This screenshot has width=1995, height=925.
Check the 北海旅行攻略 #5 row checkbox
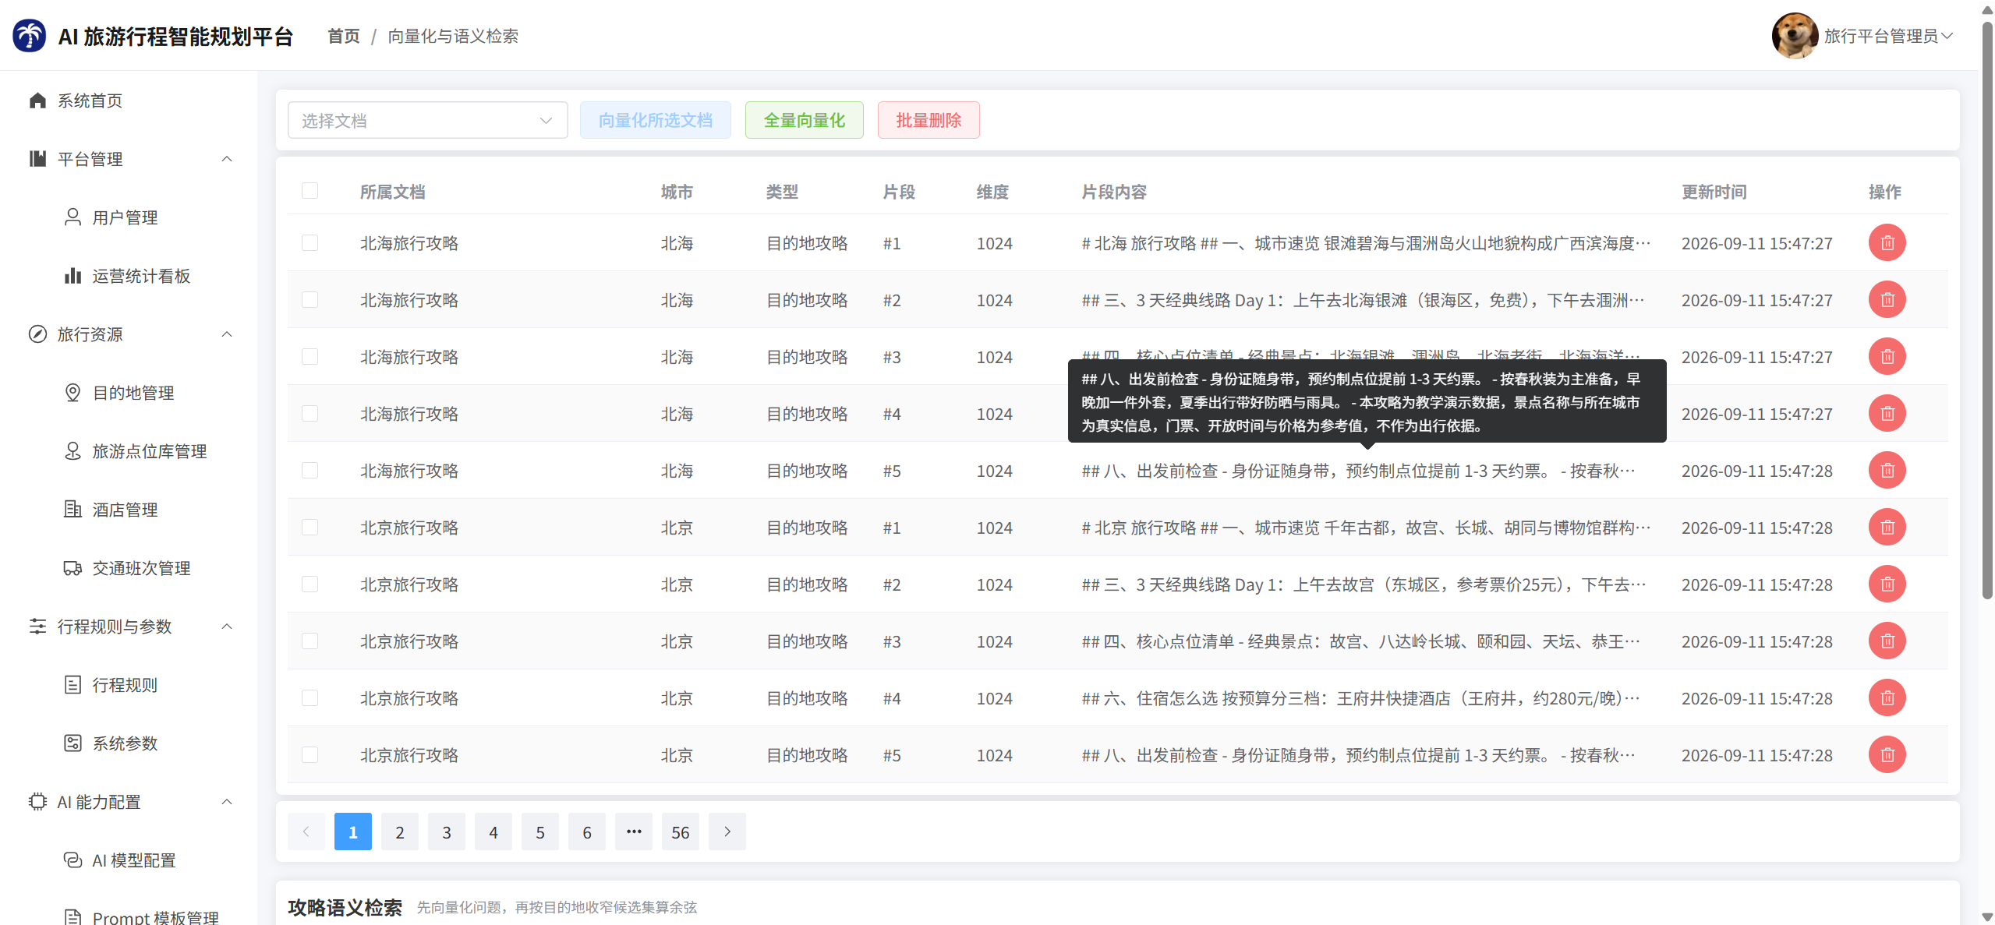tap(310, 470)
